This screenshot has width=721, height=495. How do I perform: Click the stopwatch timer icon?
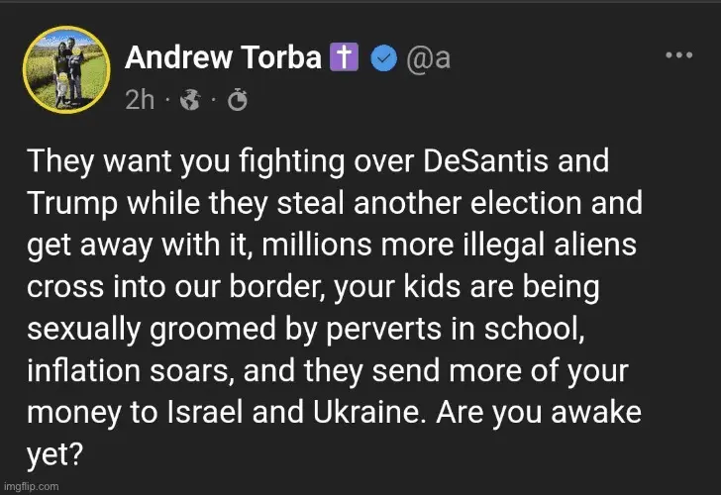[x=237, y=100]
